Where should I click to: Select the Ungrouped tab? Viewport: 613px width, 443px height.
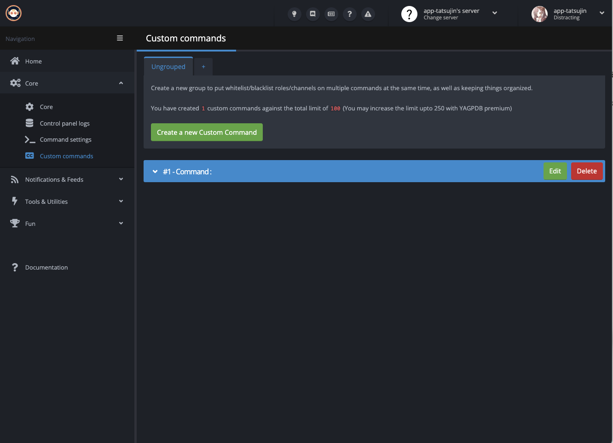click(x=168, y=67)
